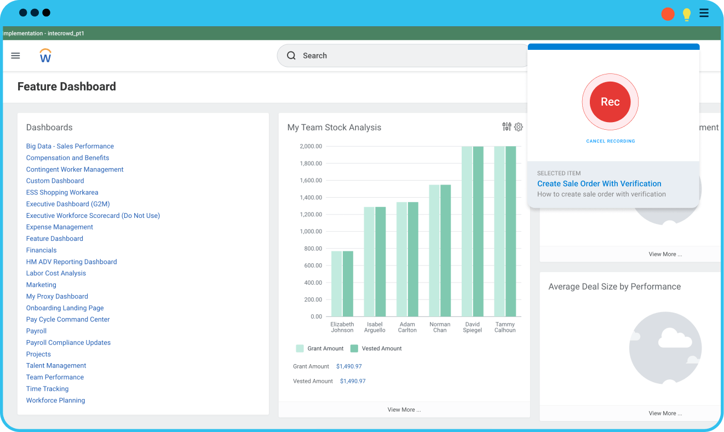Click the Workday logo icon
Viewport: 724px width, 432px height.
[x=45, y=55]
